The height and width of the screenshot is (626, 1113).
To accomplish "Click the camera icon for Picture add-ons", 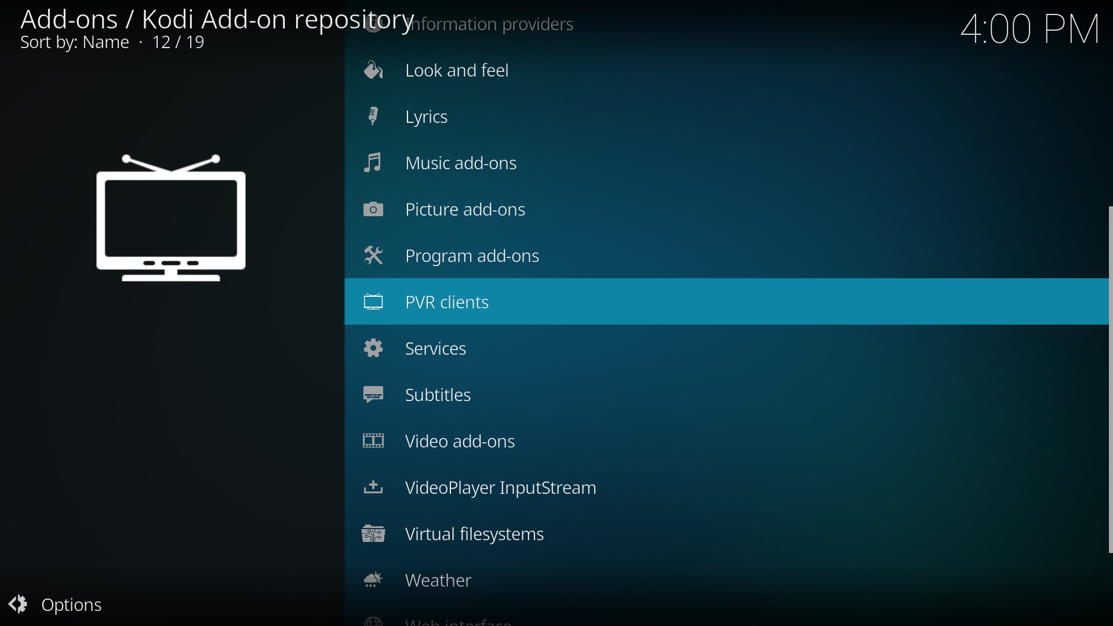I will (x=374, y=209).
